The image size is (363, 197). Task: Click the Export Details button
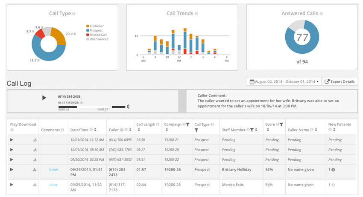(x=340, y=81)
